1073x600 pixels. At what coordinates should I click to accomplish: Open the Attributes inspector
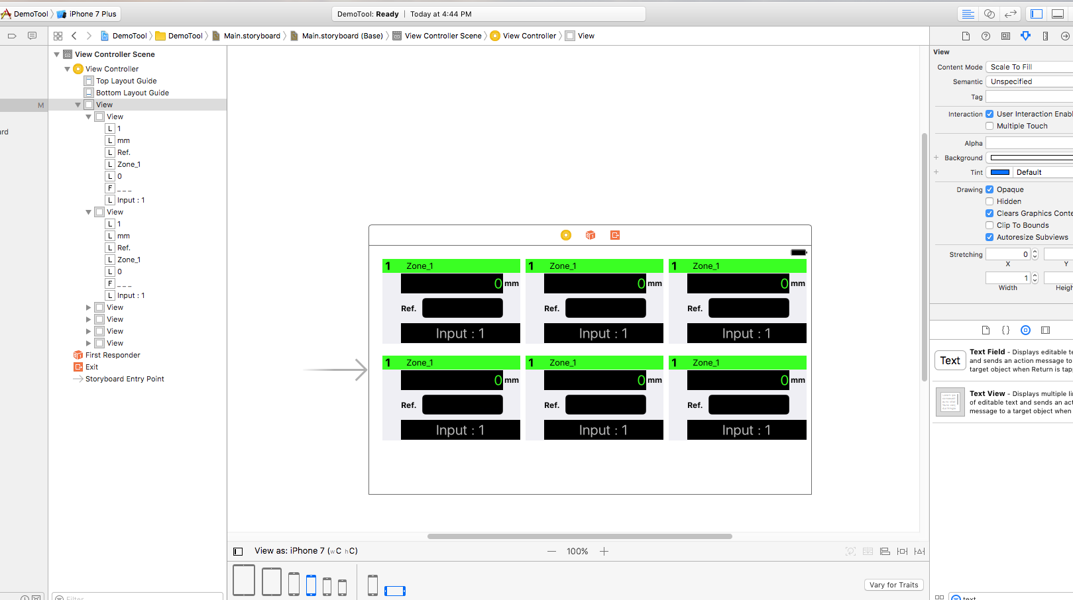pos(1025,36)
